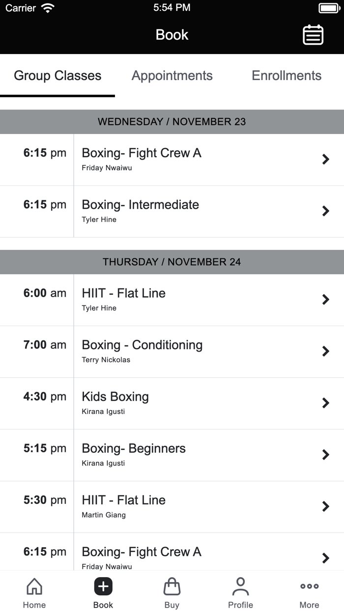The image size is (344, 611).
Task: Tap the More three-dots icon
Action: click(x=309, y=586)
